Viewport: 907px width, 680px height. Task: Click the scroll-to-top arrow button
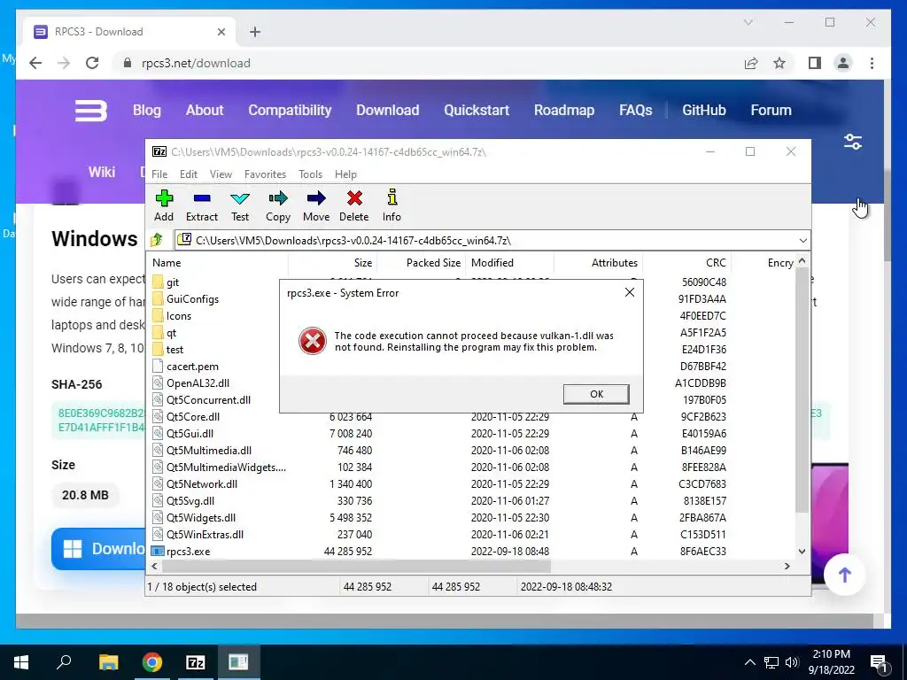(844, 574)
